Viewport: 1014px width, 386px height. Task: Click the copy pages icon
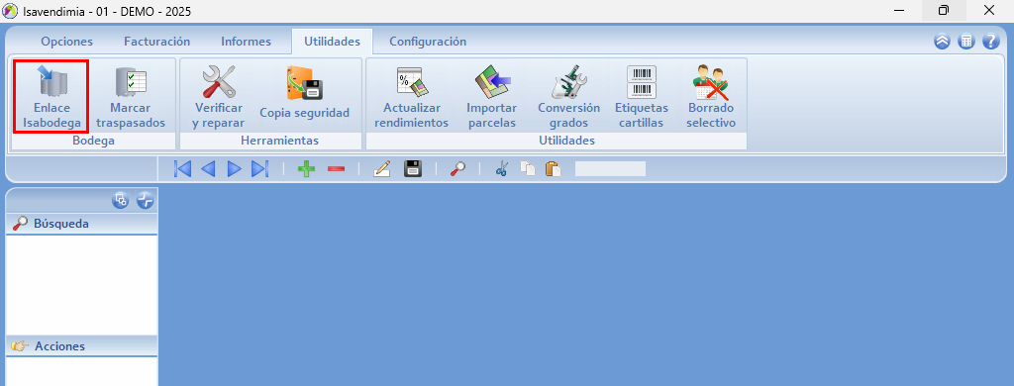[x=528, y=169]
